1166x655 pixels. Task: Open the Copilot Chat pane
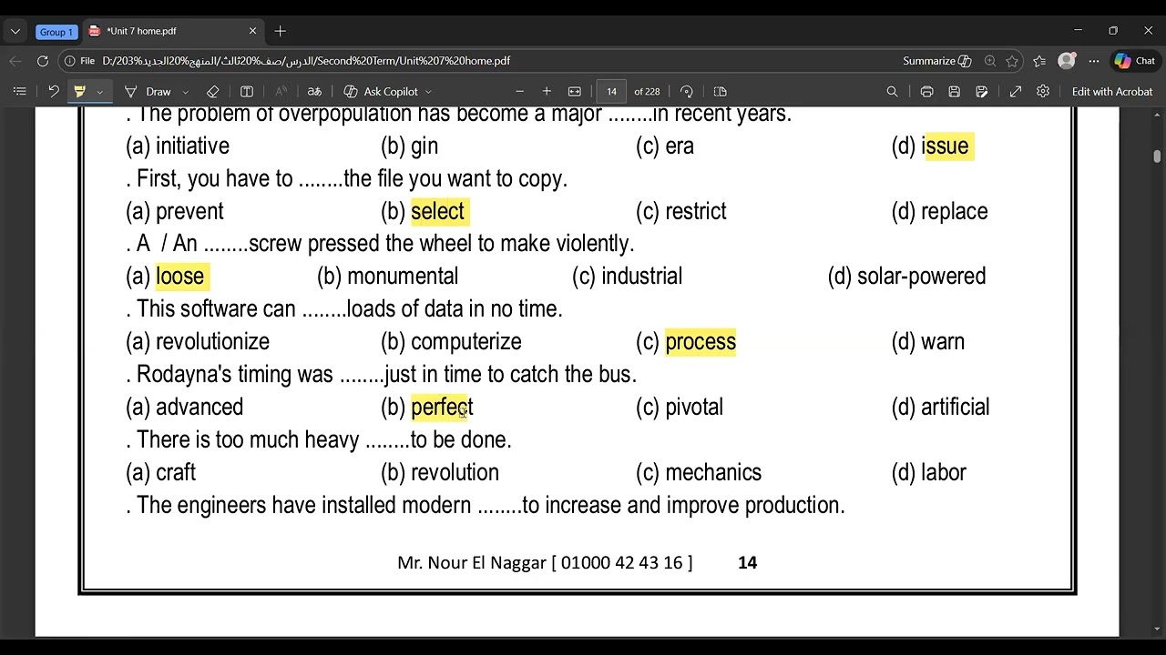tap(1135, 61)
